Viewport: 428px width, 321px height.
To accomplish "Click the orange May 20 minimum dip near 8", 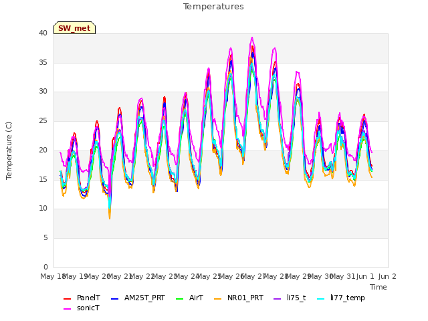I will (x=110, y=217).
